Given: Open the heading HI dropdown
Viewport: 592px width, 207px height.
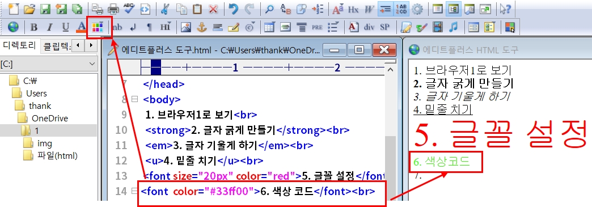Looking at the screenshot, I should pos(166,27).
